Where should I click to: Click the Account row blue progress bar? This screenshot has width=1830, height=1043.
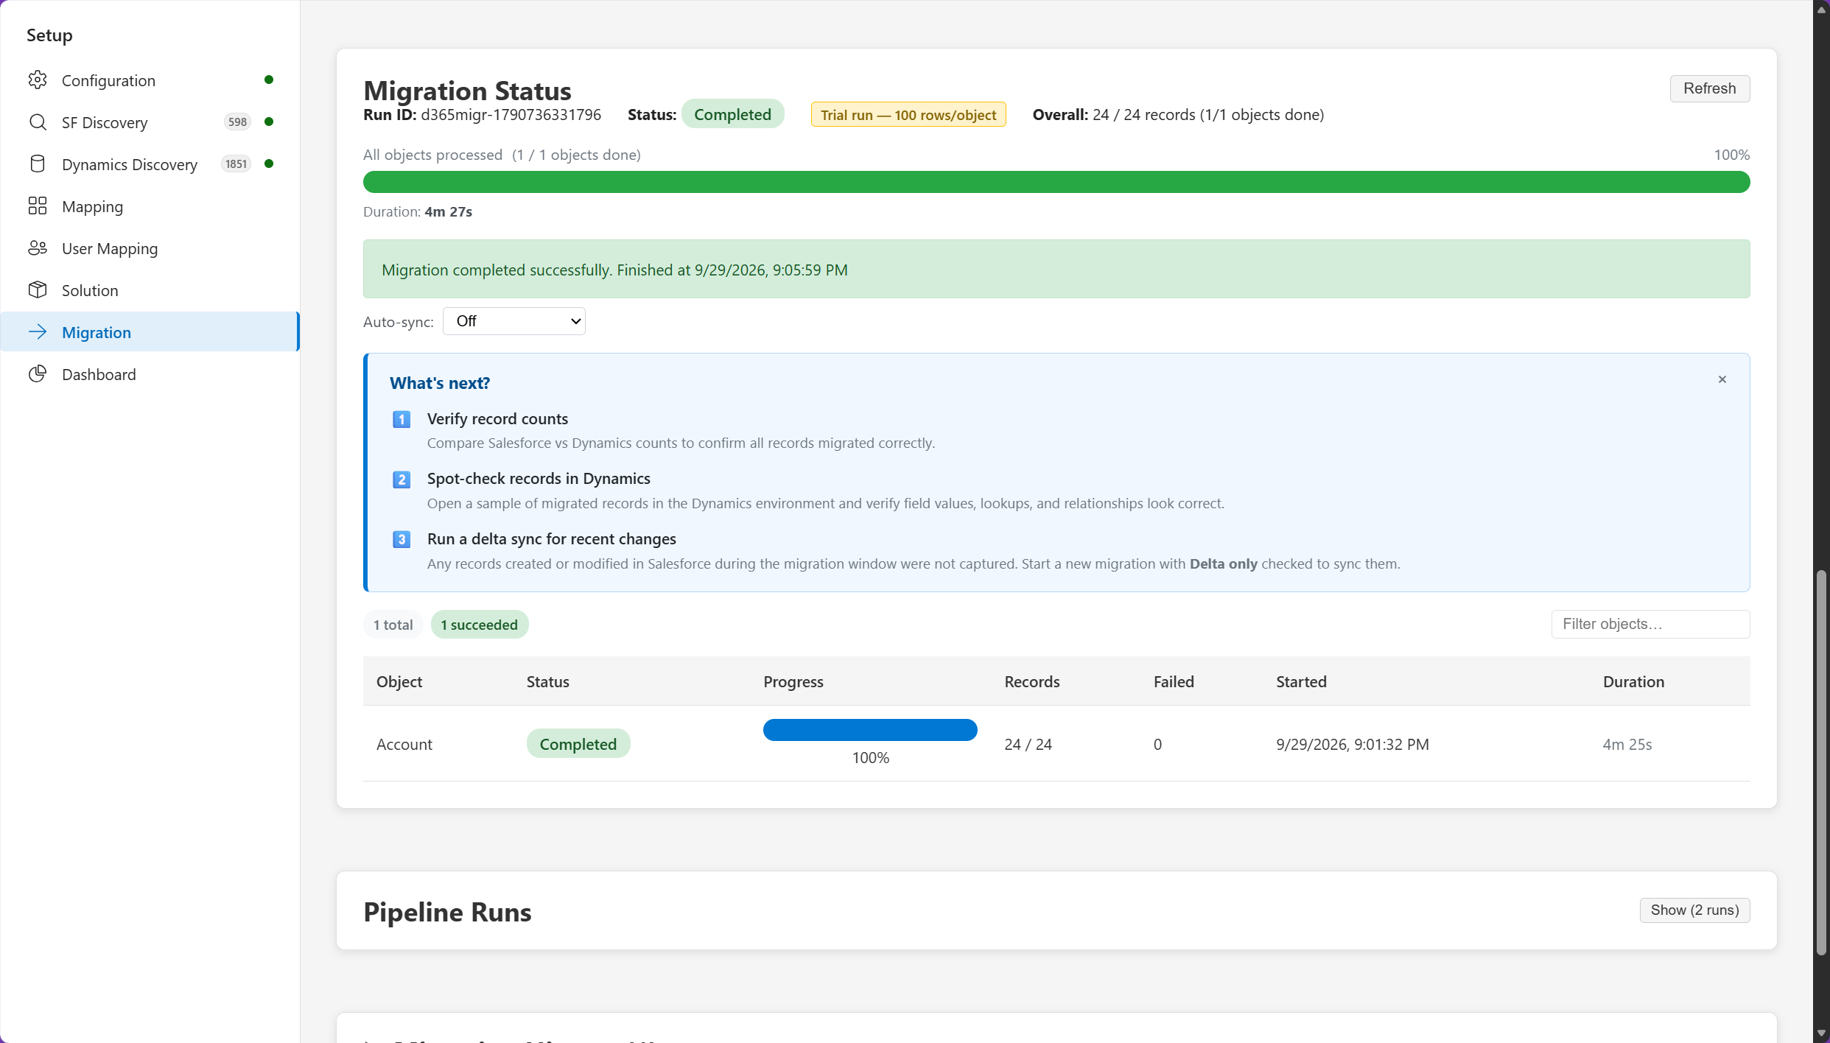pyautogui.click(x=870, y=730)
